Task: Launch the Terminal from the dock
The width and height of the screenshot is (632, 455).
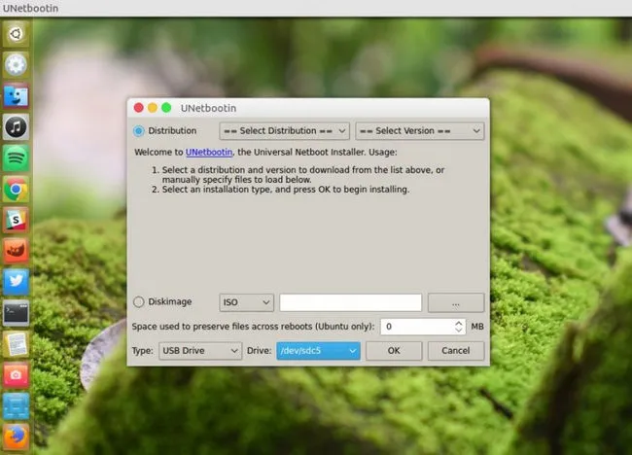Action: point(16,313)
